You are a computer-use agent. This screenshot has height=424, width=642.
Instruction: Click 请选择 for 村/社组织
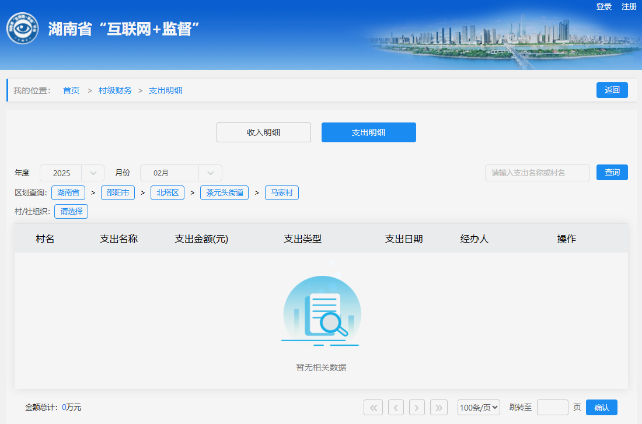[71, 211]
